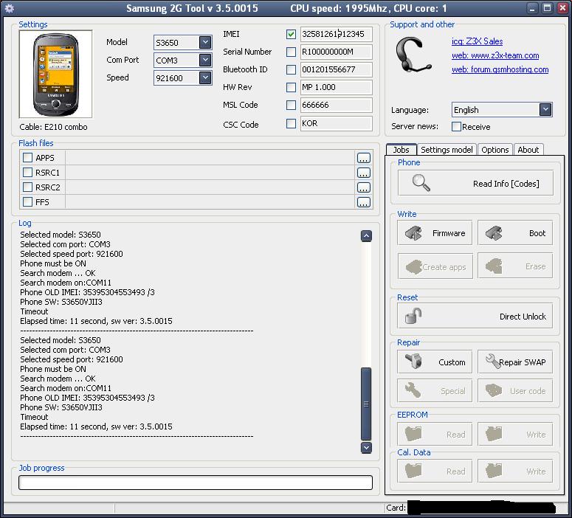572x518 pixels.
Task: Click the Erase icon
Action: tap(494, 266)
